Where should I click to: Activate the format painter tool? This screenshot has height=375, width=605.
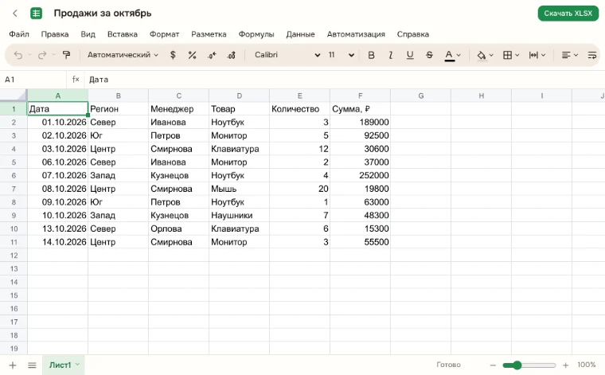[66, 55]
